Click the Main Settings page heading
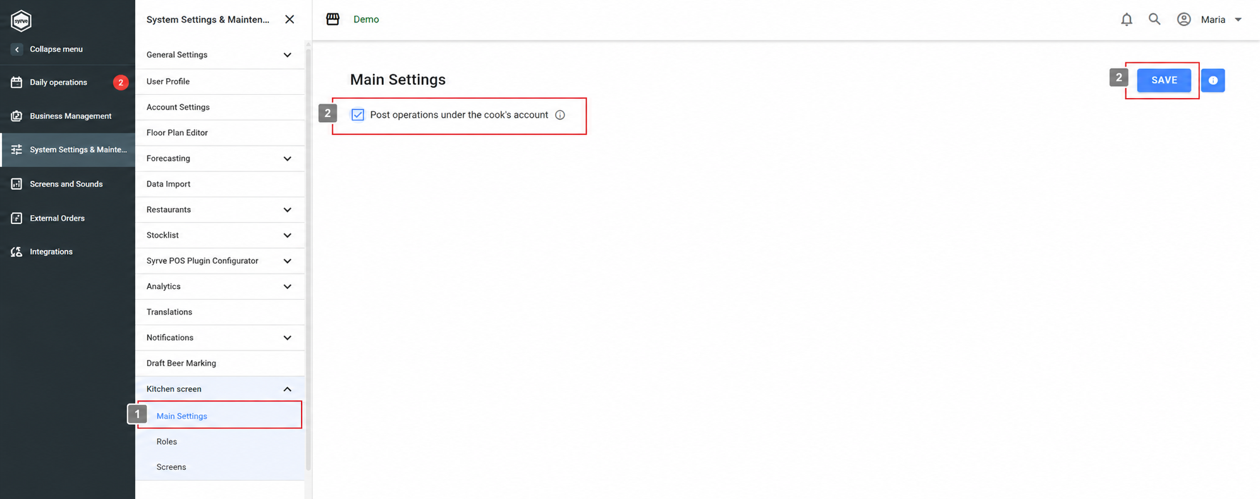This screenshot has height=499, width=1260. (398, 80)
